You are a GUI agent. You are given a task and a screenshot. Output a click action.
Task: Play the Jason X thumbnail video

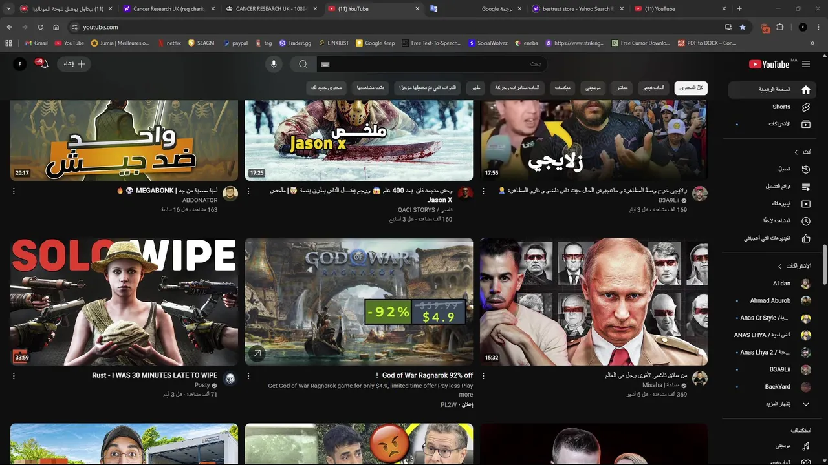coord(359,141)
